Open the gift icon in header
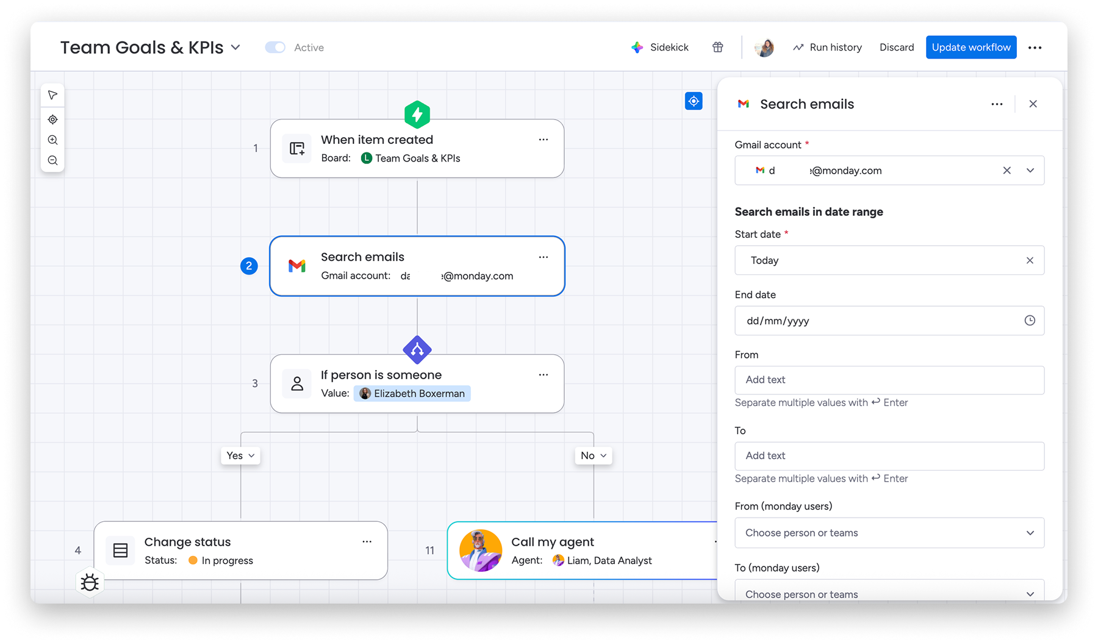This screenshot has width=1098, height=642. click(x=718, y=48)
